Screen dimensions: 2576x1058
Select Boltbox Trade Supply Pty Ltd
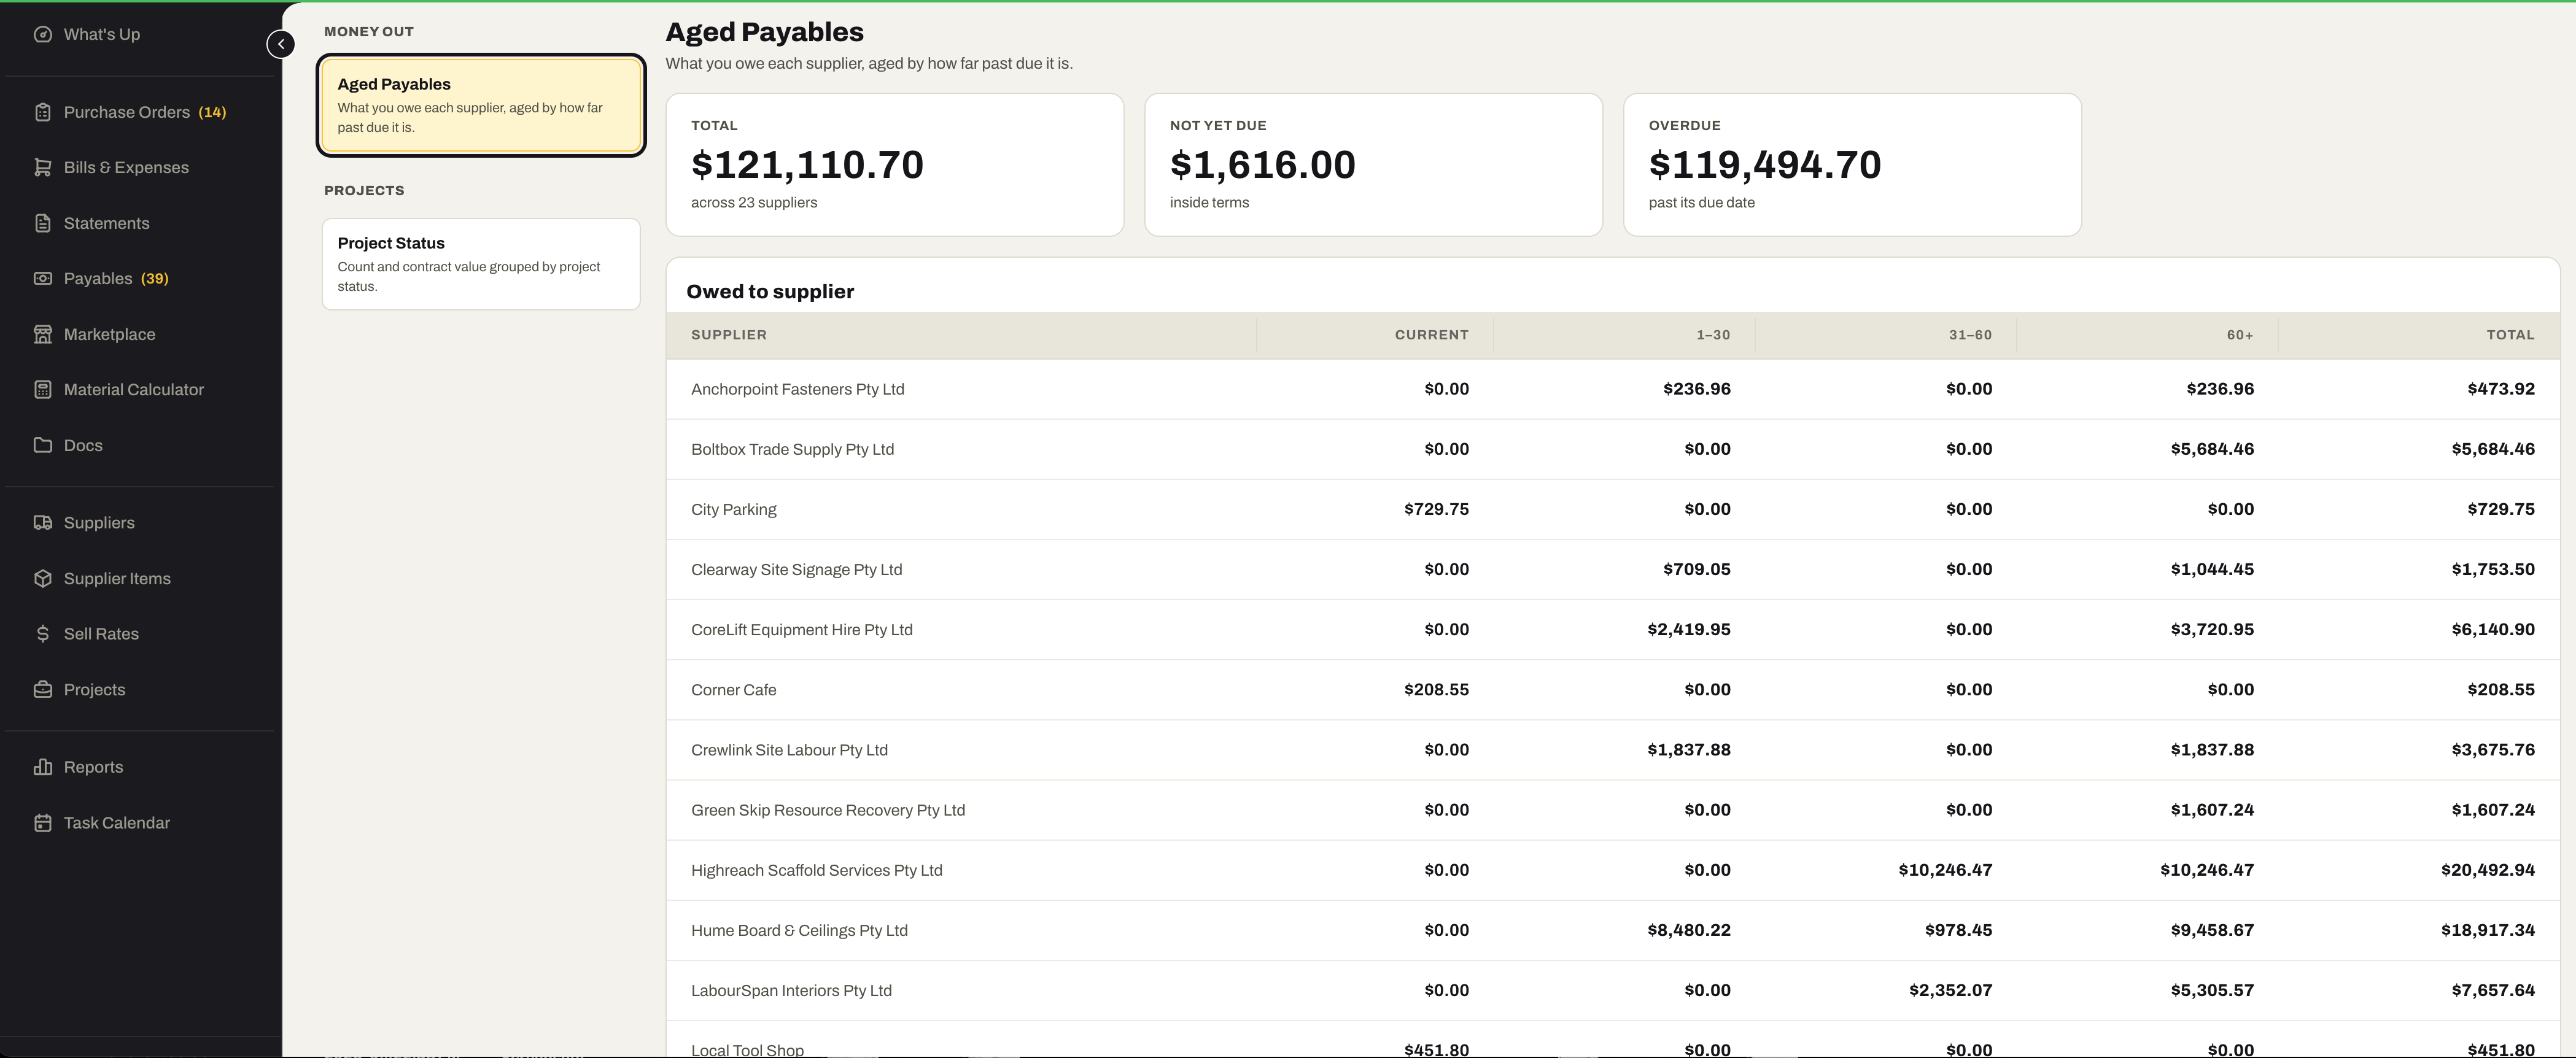1612,449
